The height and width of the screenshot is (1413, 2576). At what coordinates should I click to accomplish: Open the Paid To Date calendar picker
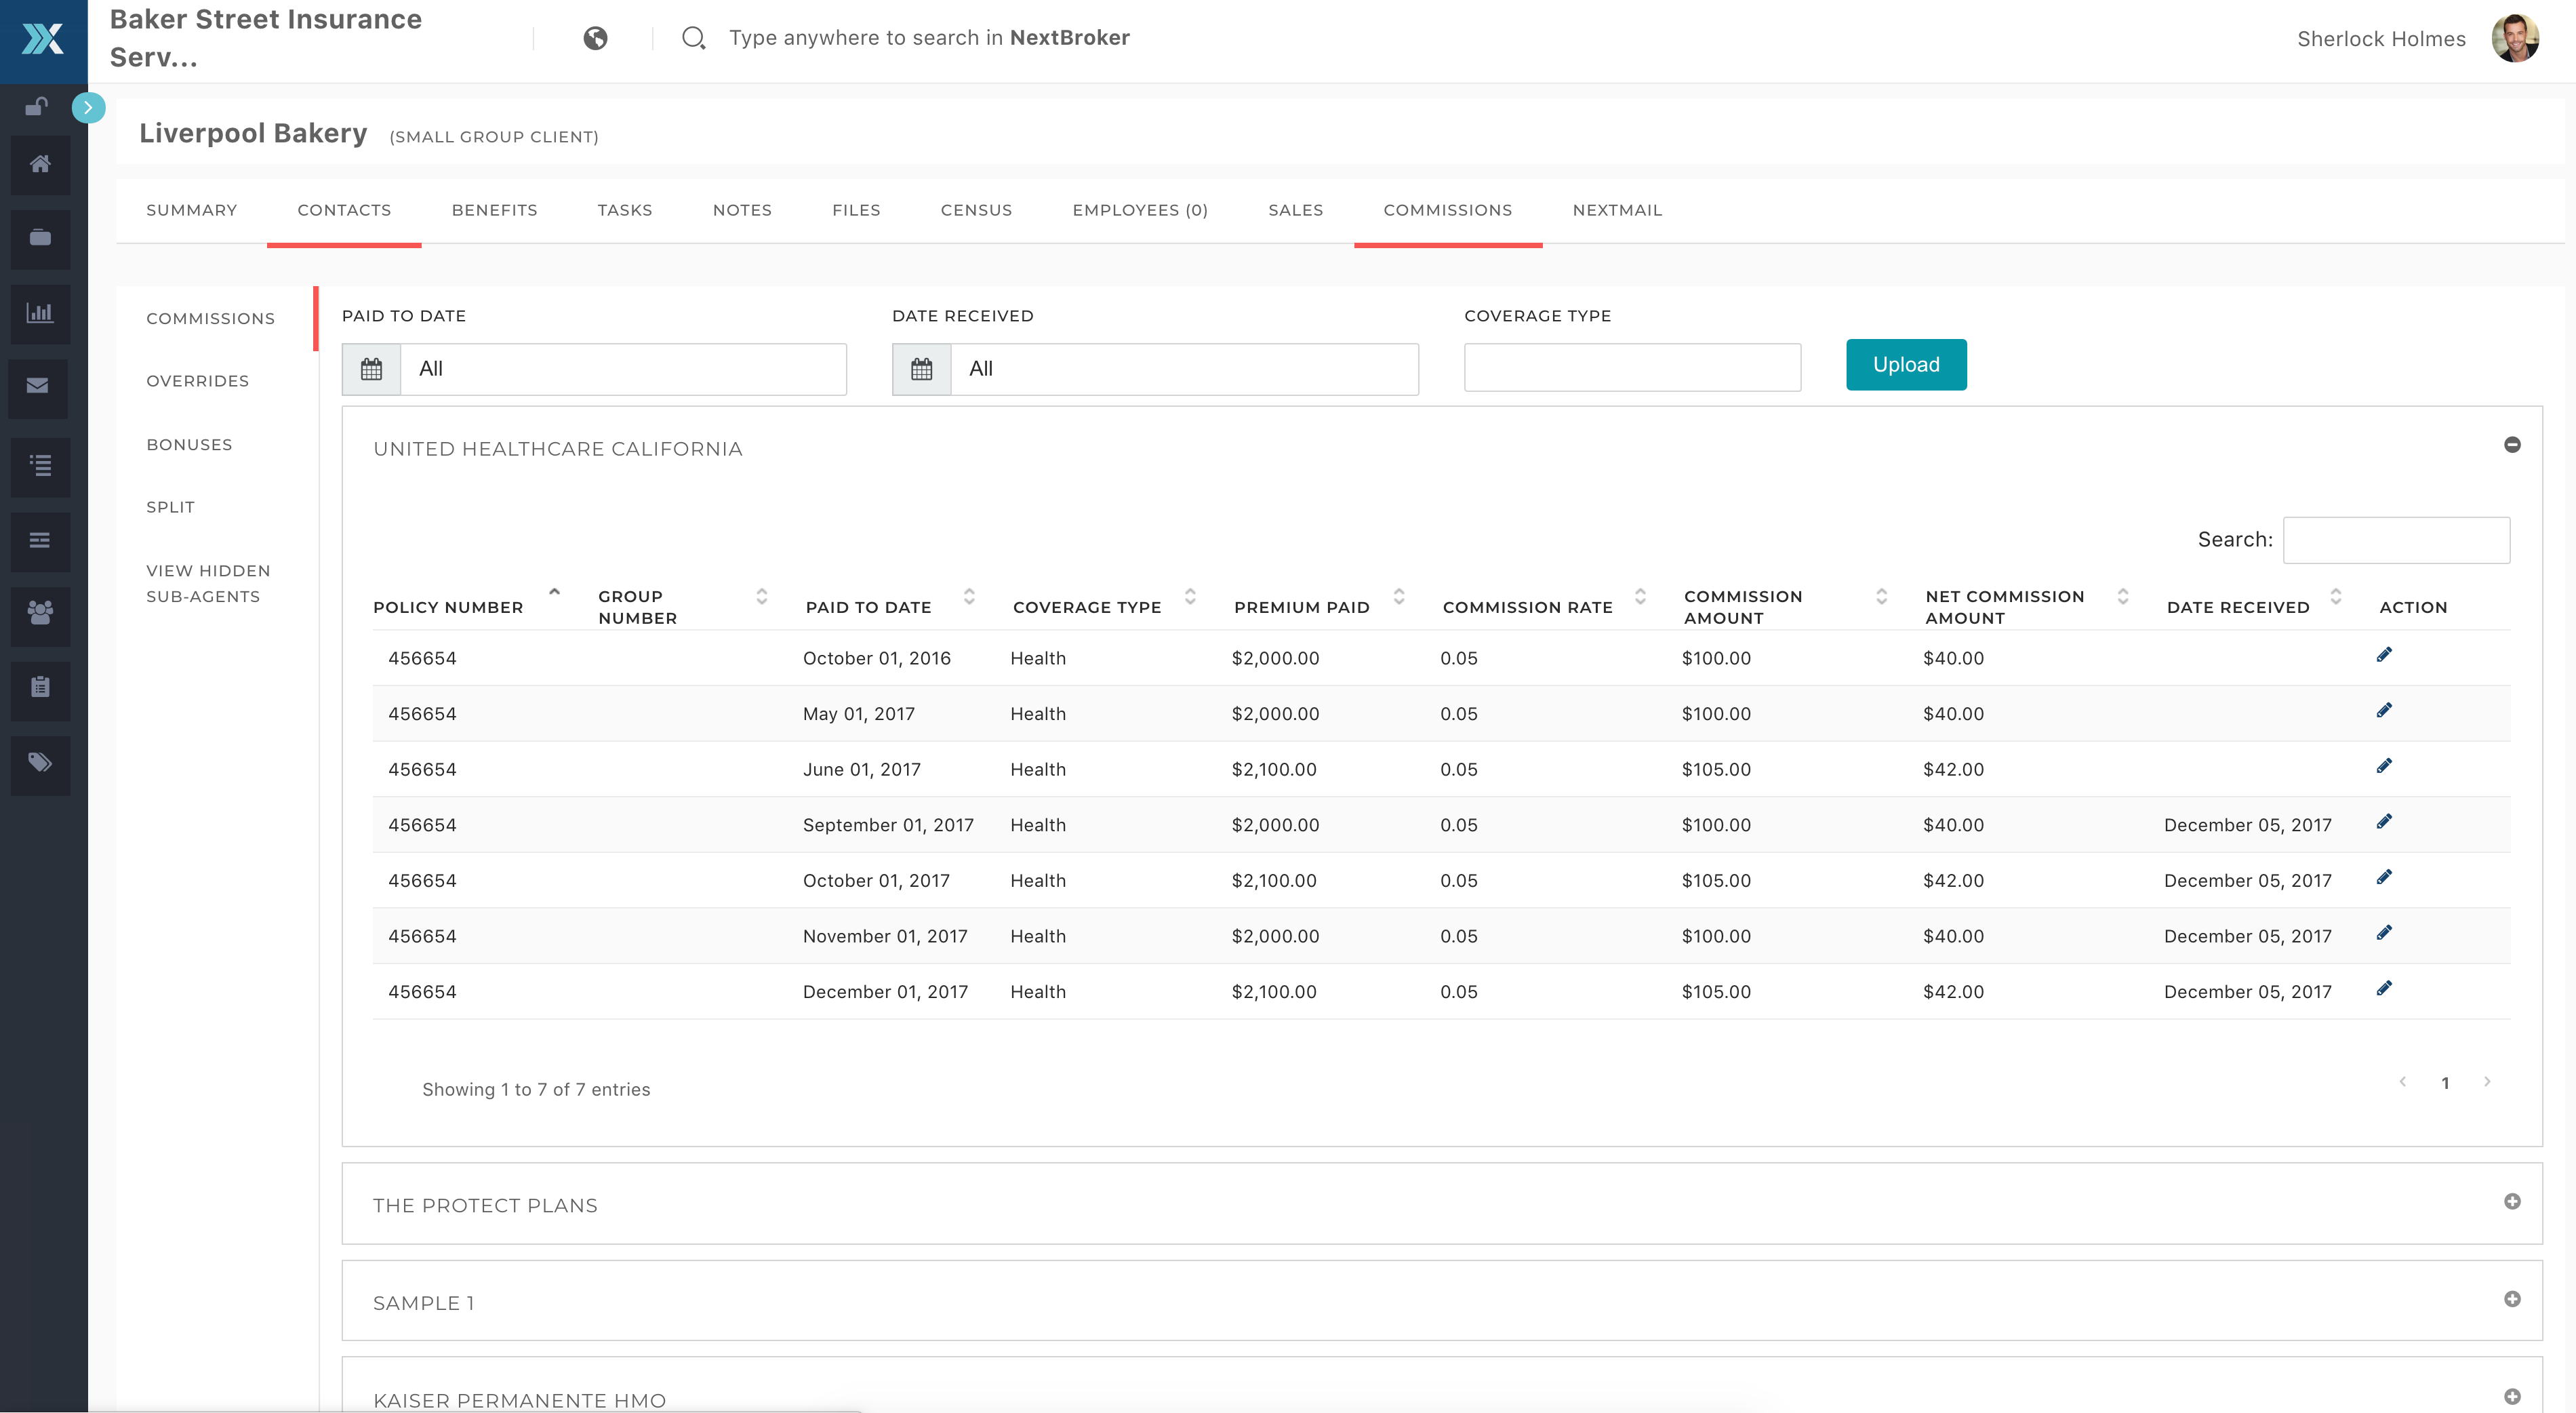(371, 369)
